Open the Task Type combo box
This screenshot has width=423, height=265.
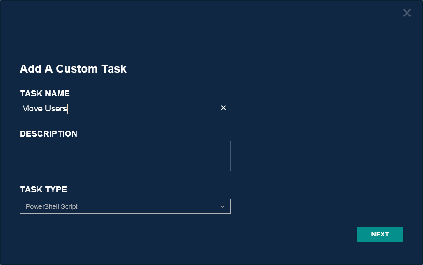pos(125,206)
